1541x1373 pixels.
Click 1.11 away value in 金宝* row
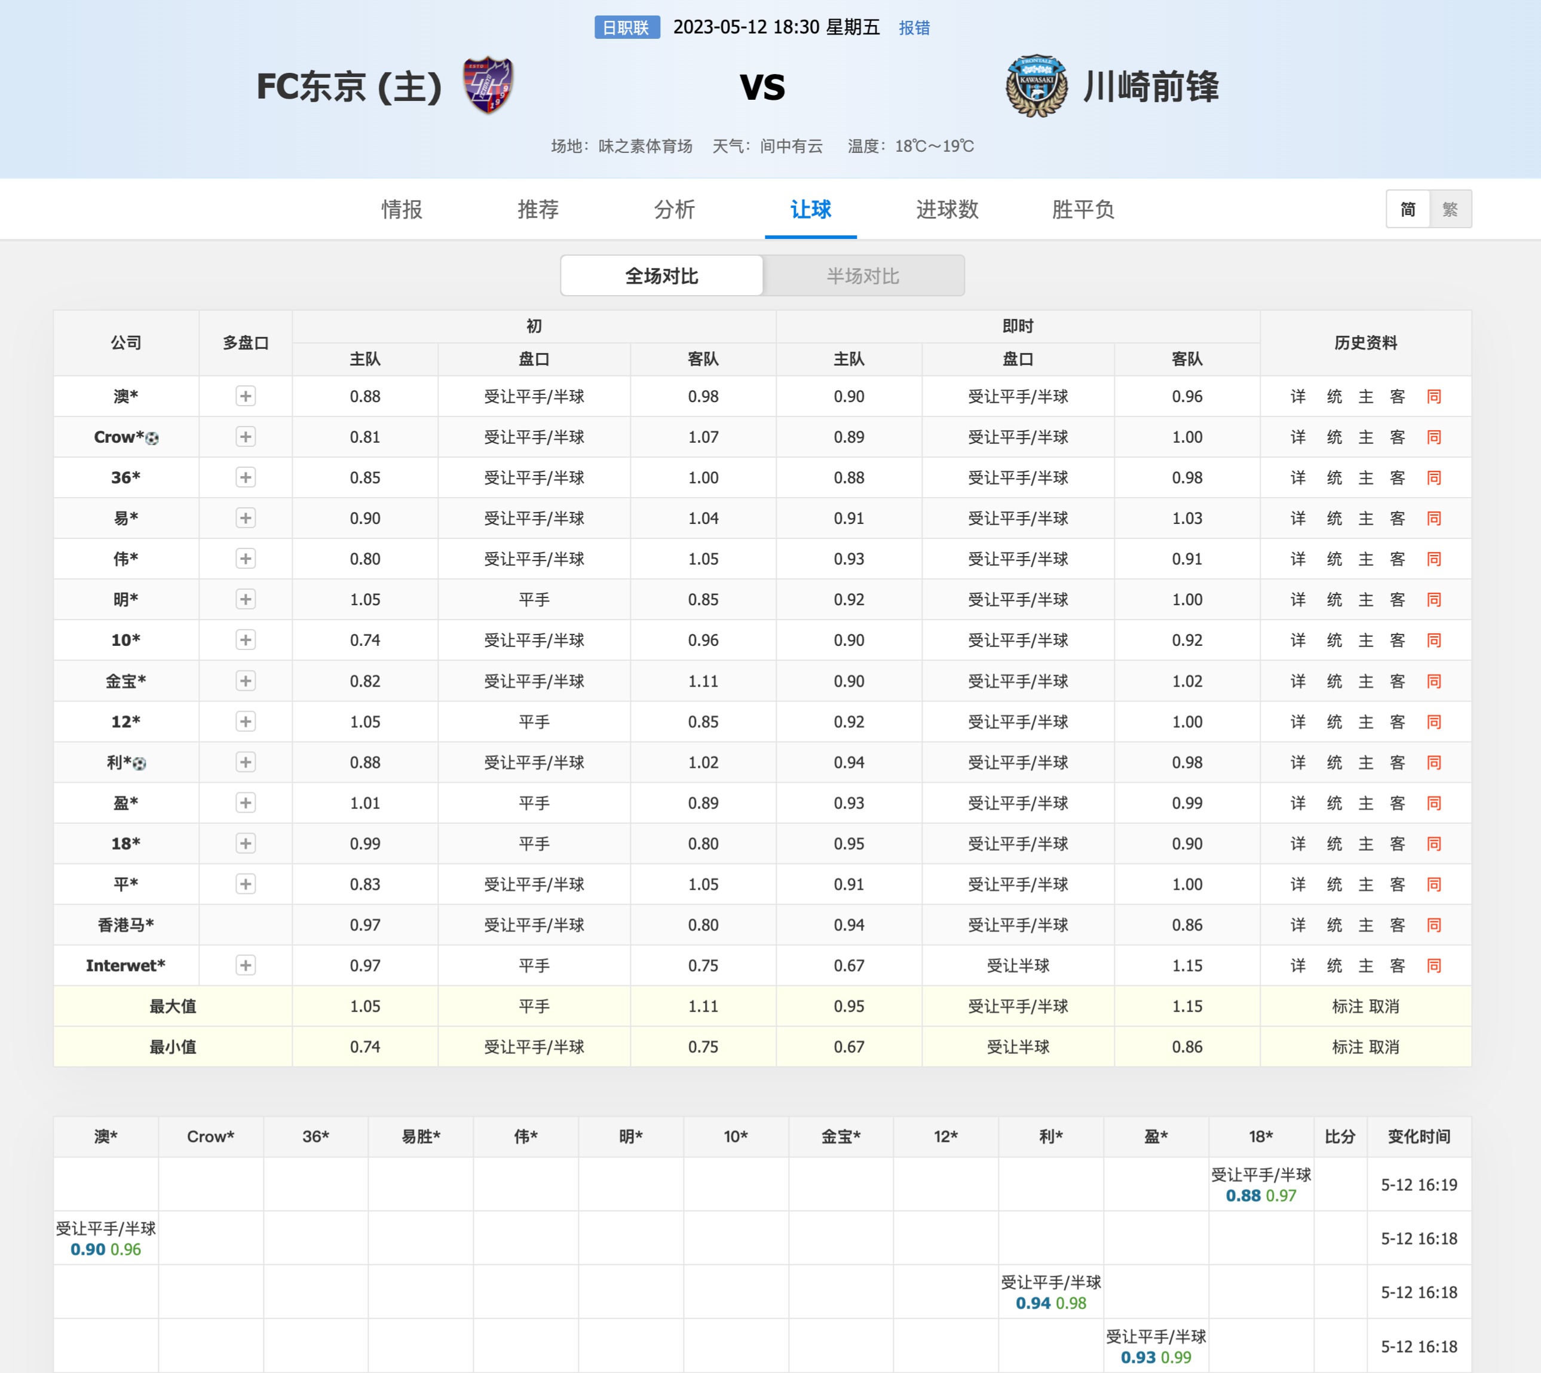click(x=703, y=681)
